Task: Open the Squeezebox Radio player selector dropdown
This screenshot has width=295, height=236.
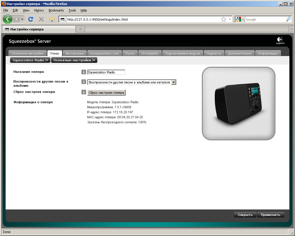Action: (x=30, y=60)
